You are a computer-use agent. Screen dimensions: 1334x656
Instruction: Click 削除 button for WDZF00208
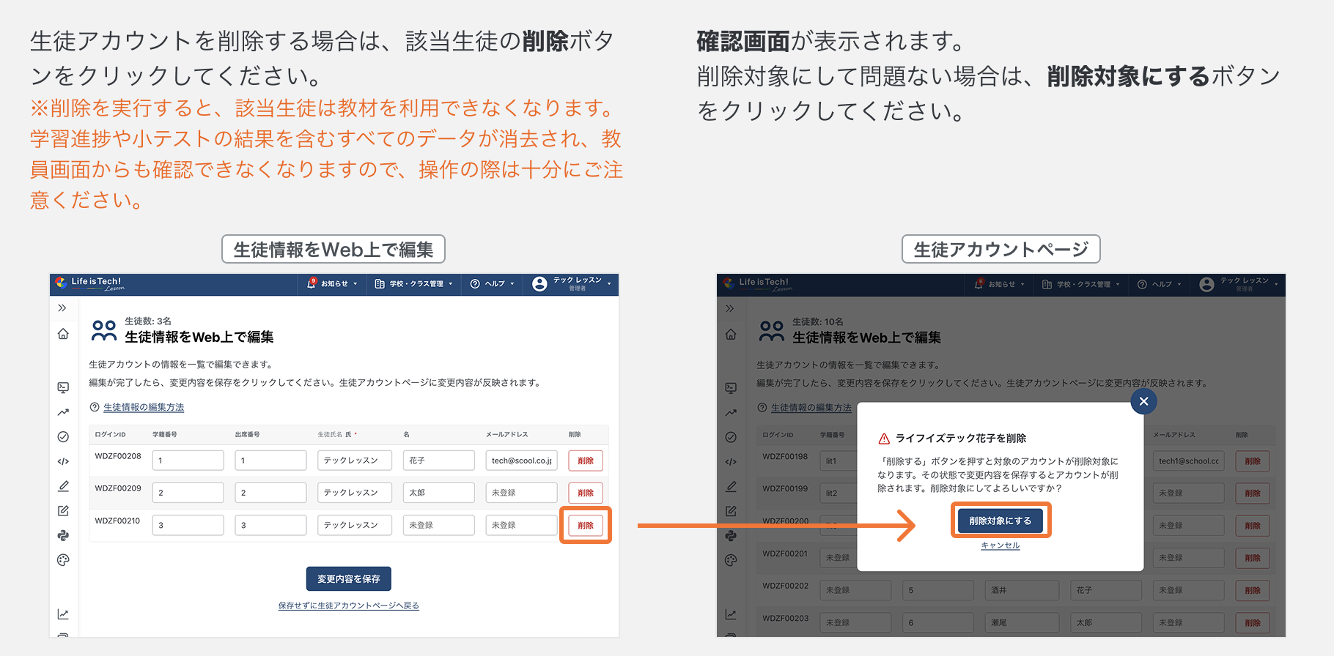[586, 461]
